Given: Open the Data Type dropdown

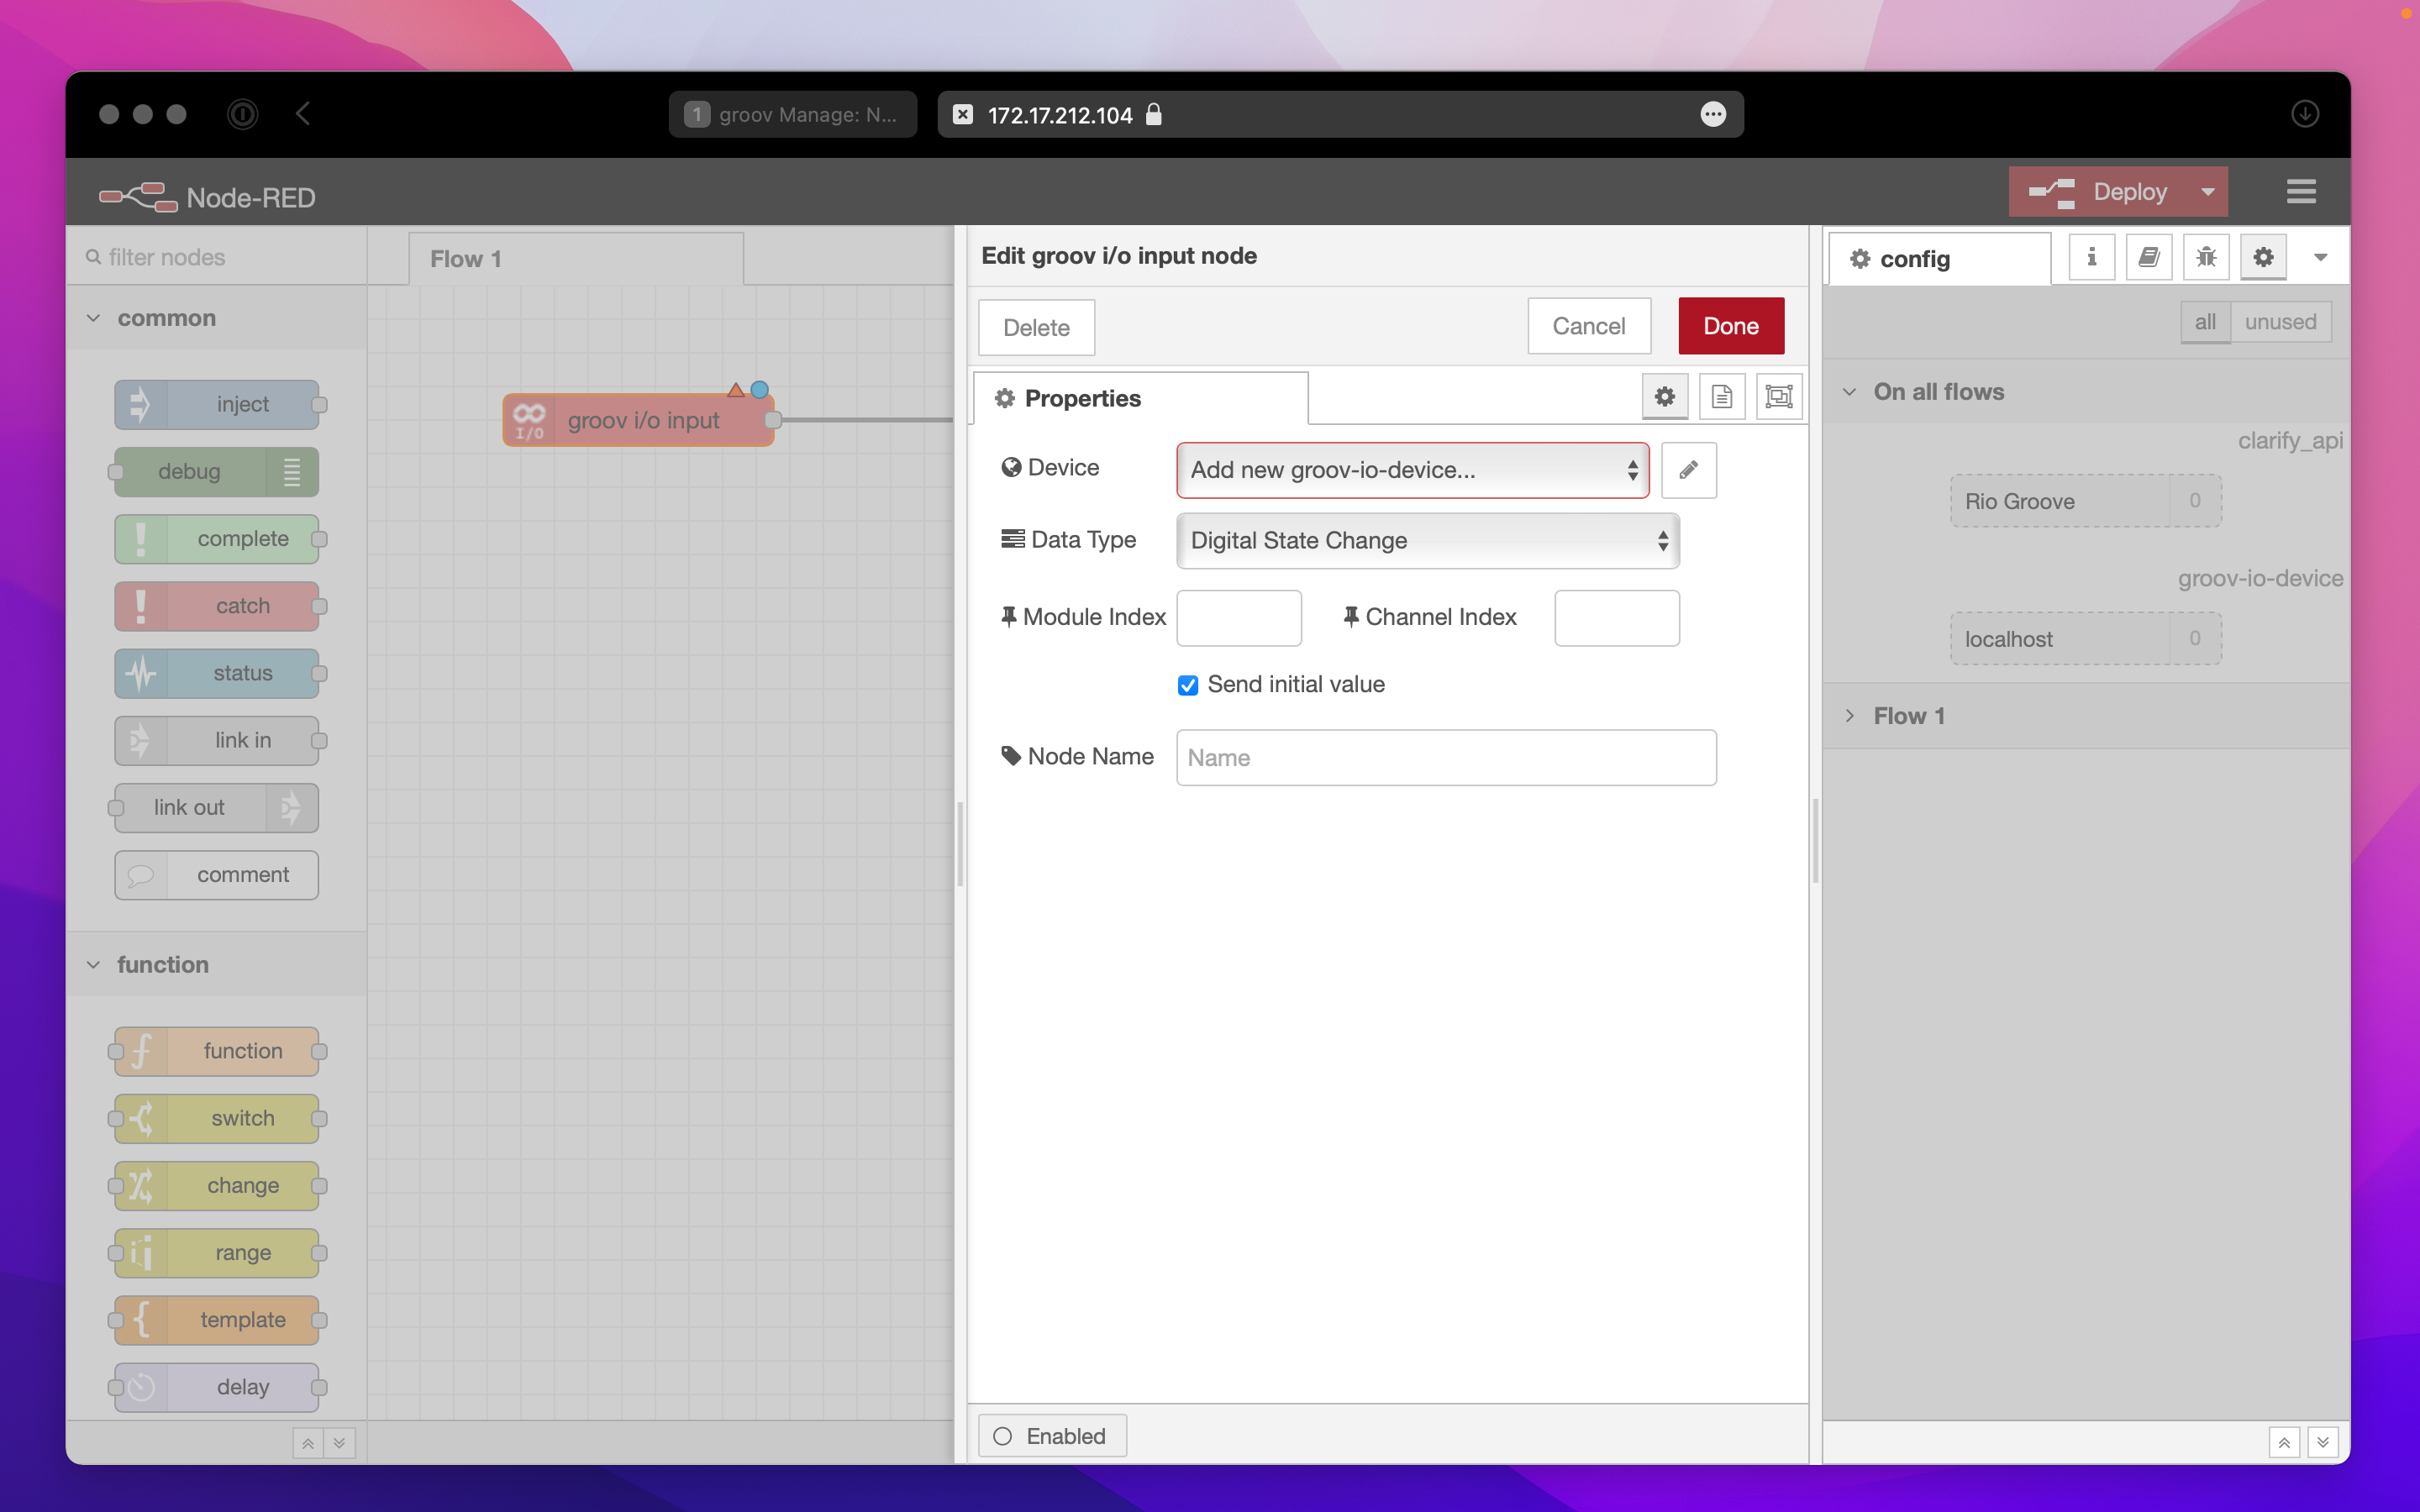Looking at the screenshot, I should [1427, 541].
